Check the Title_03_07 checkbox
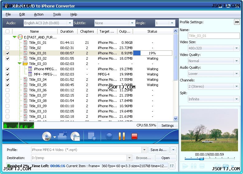The width and height of the screenshot is (243, 174). click(x=7, y=95)
